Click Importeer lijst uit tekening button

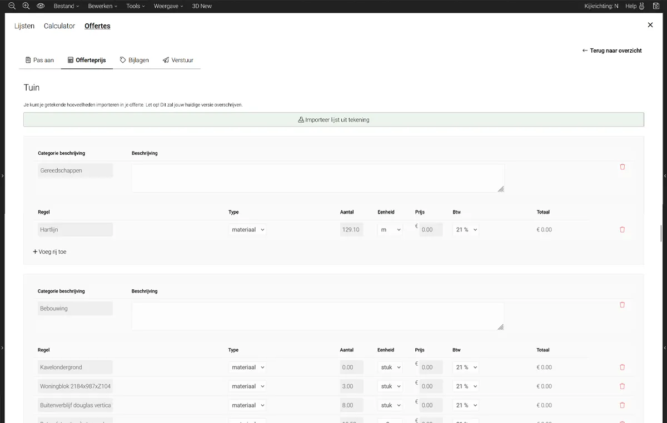(333, 119)
